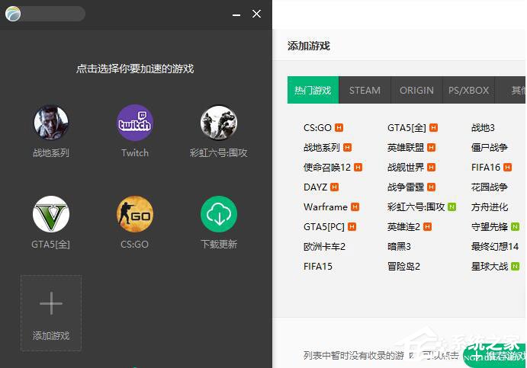Select 战地3 in the game list
527x368 pixels.
pos(483,128)
